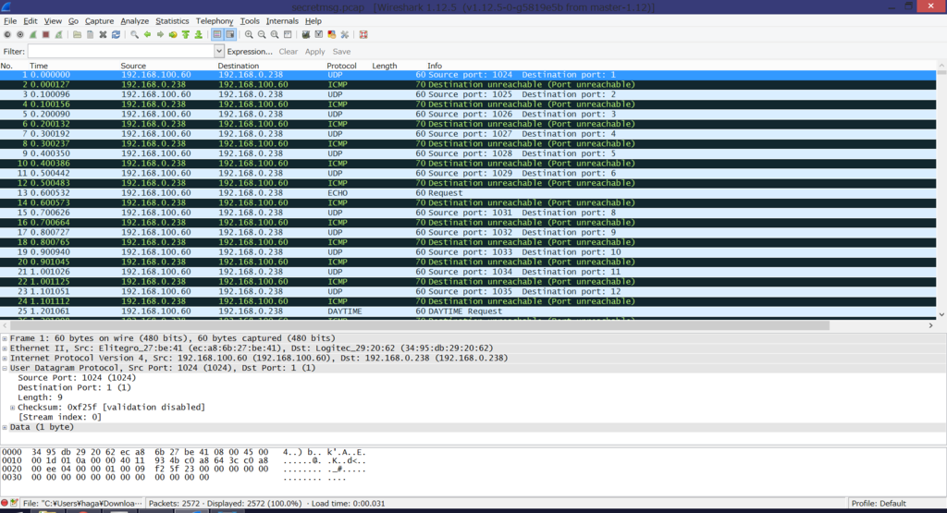Screen dimensions: 947x513
Task: Open the Analyze menu
Action: (135, 21)
